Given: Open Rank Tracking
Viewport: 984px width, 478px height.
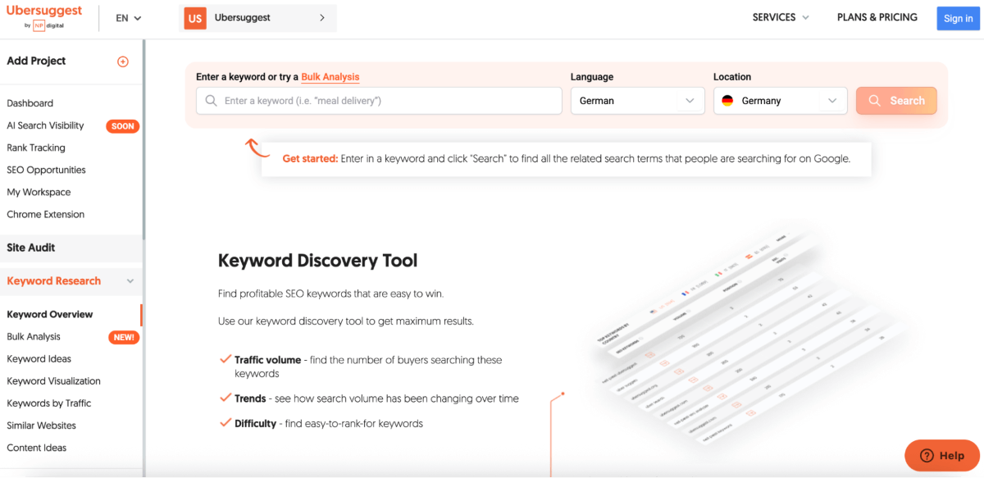Looking at the screenshot, I should (36, 148).
